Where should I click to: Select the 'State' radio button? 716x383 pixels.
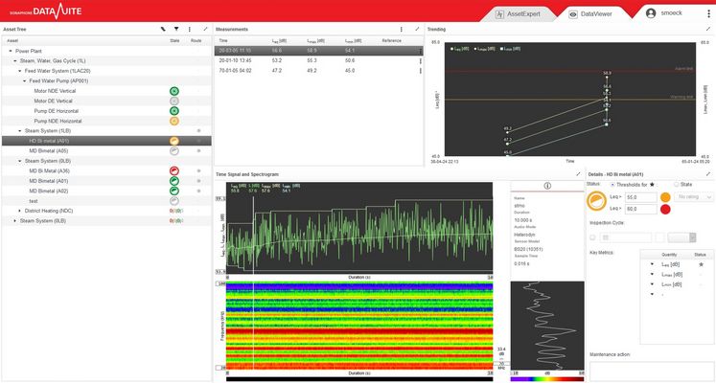676,184
